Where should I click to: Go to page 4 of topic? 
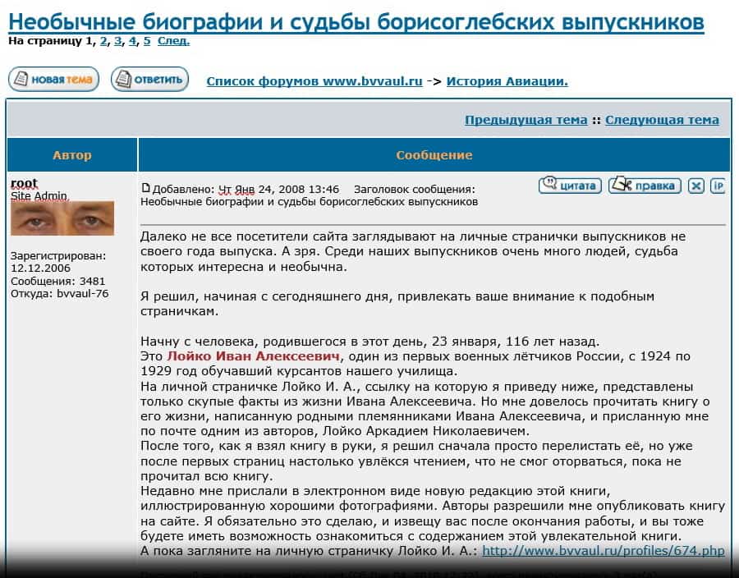(x=132, y=41)
